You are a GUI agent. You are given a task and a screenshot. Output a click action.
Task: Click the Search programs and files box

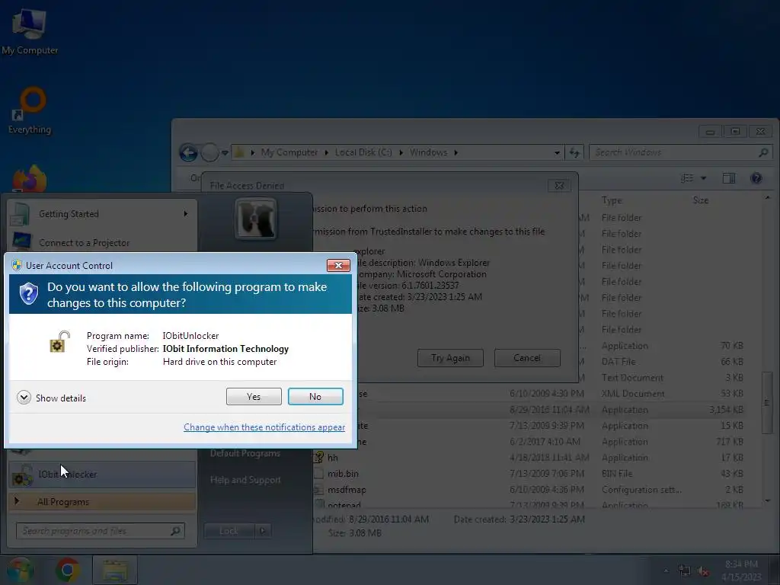(x=101, y=531)
